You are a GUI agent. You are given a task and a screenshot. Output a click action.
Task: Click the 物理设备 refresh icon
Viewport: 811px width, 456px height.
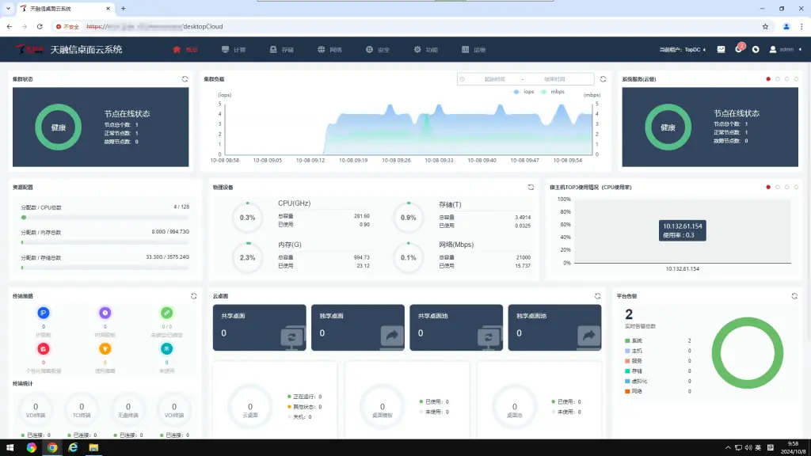coord(531,187)
